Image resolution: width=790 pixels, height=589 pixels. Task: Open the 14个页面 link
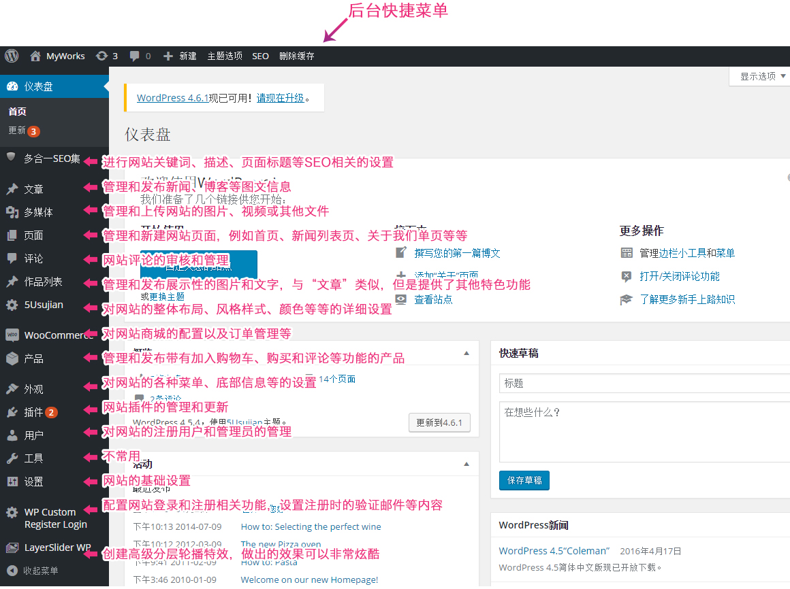pyautogui.click(x=337, y=379)
